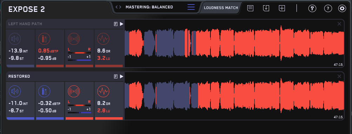Open the preset list menu next to Mastering: Balanced
352x134 pixels.
pos(191,7)
